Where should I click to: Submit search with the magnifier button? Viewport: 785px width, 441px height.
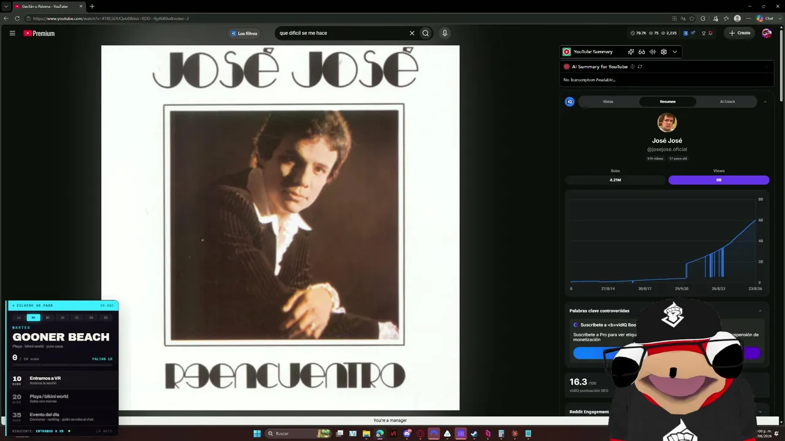point(426,33)
